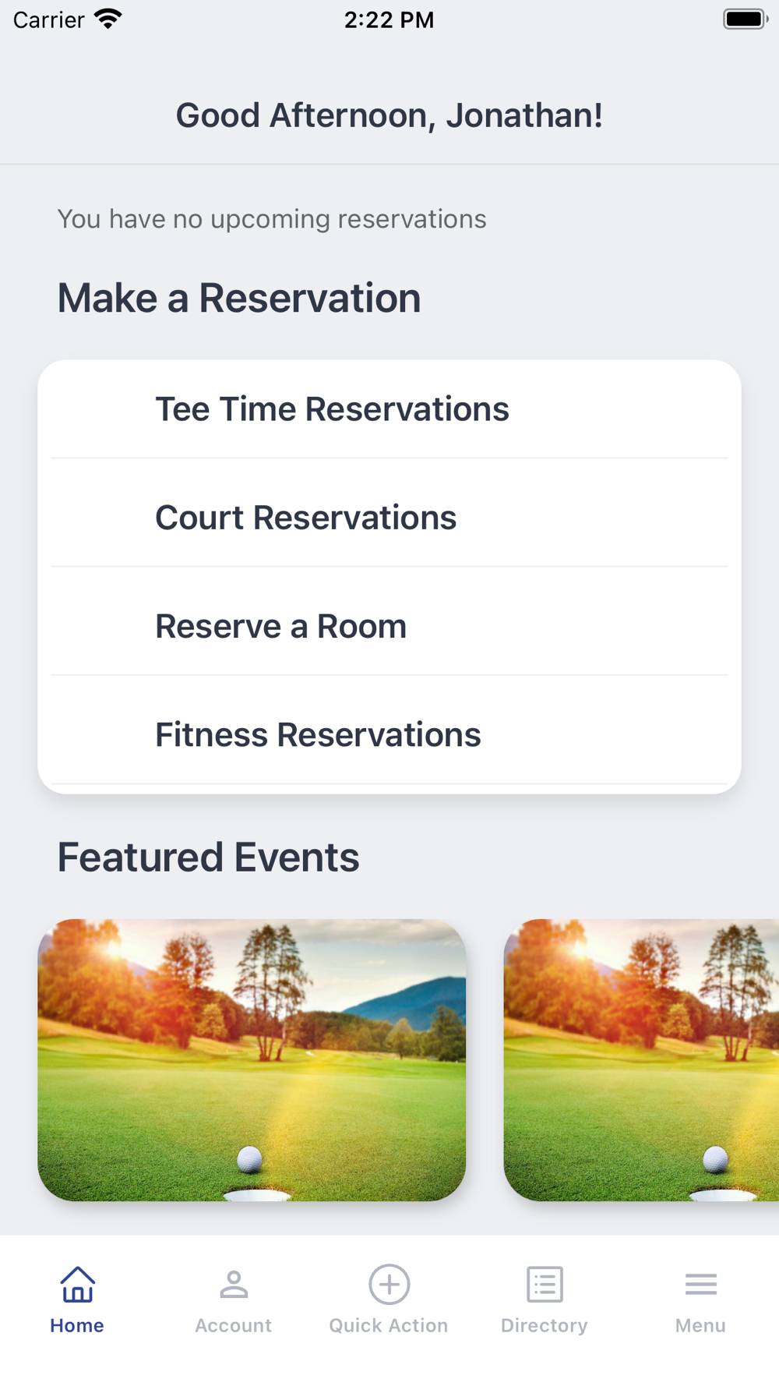The image size is (779, 1386).
Task: Select the Quick Action tab label
Action: 389,1325
